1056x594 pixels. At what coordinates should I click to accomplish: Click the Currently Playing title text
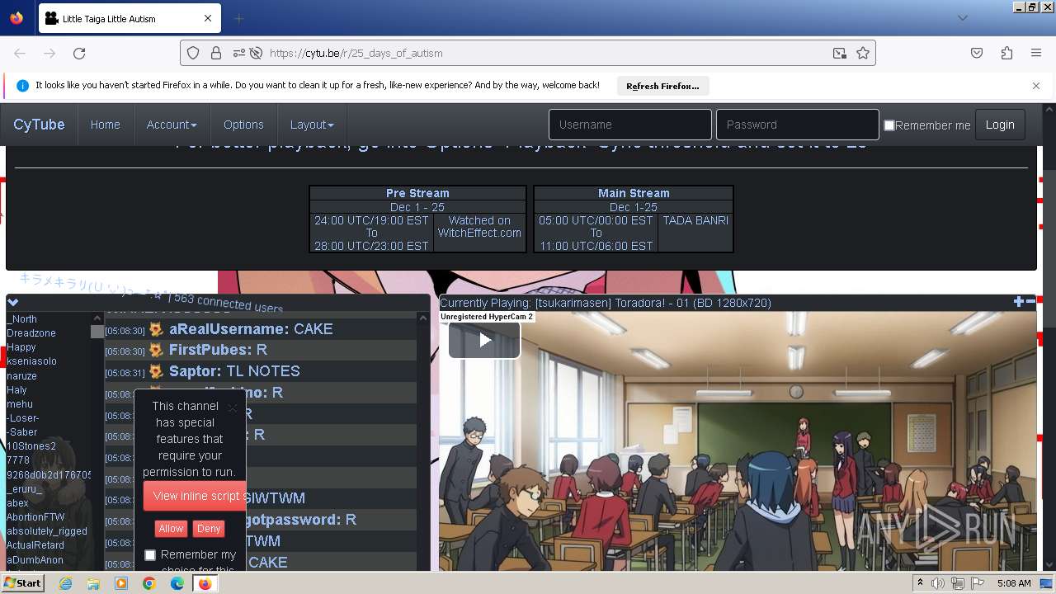pyautogui.click(x=606, y=303)
